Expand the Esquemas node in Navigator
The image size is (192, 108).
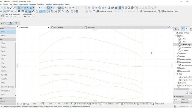176,83
